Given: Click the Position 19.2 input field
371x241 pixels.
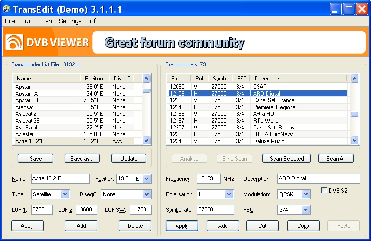Looking at the screenshot, I should pyautogui.click(x=125, y=178).
